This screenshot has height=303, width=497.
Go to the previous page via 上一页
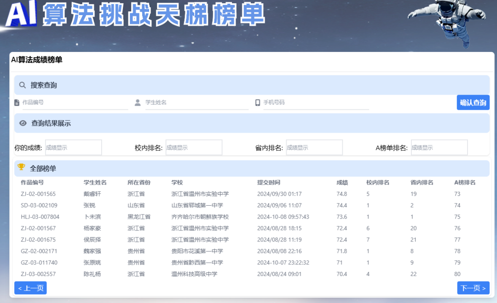30,288
